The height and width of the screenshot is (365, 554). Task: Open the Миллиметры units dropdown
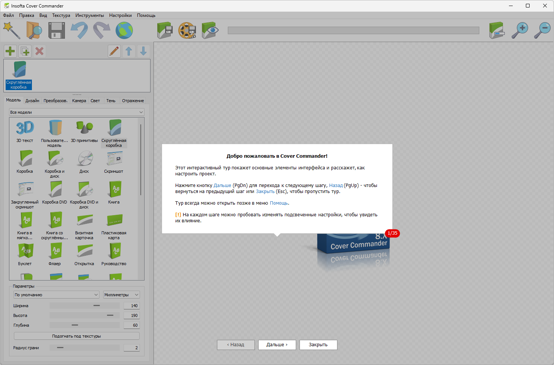pos(122,295)
